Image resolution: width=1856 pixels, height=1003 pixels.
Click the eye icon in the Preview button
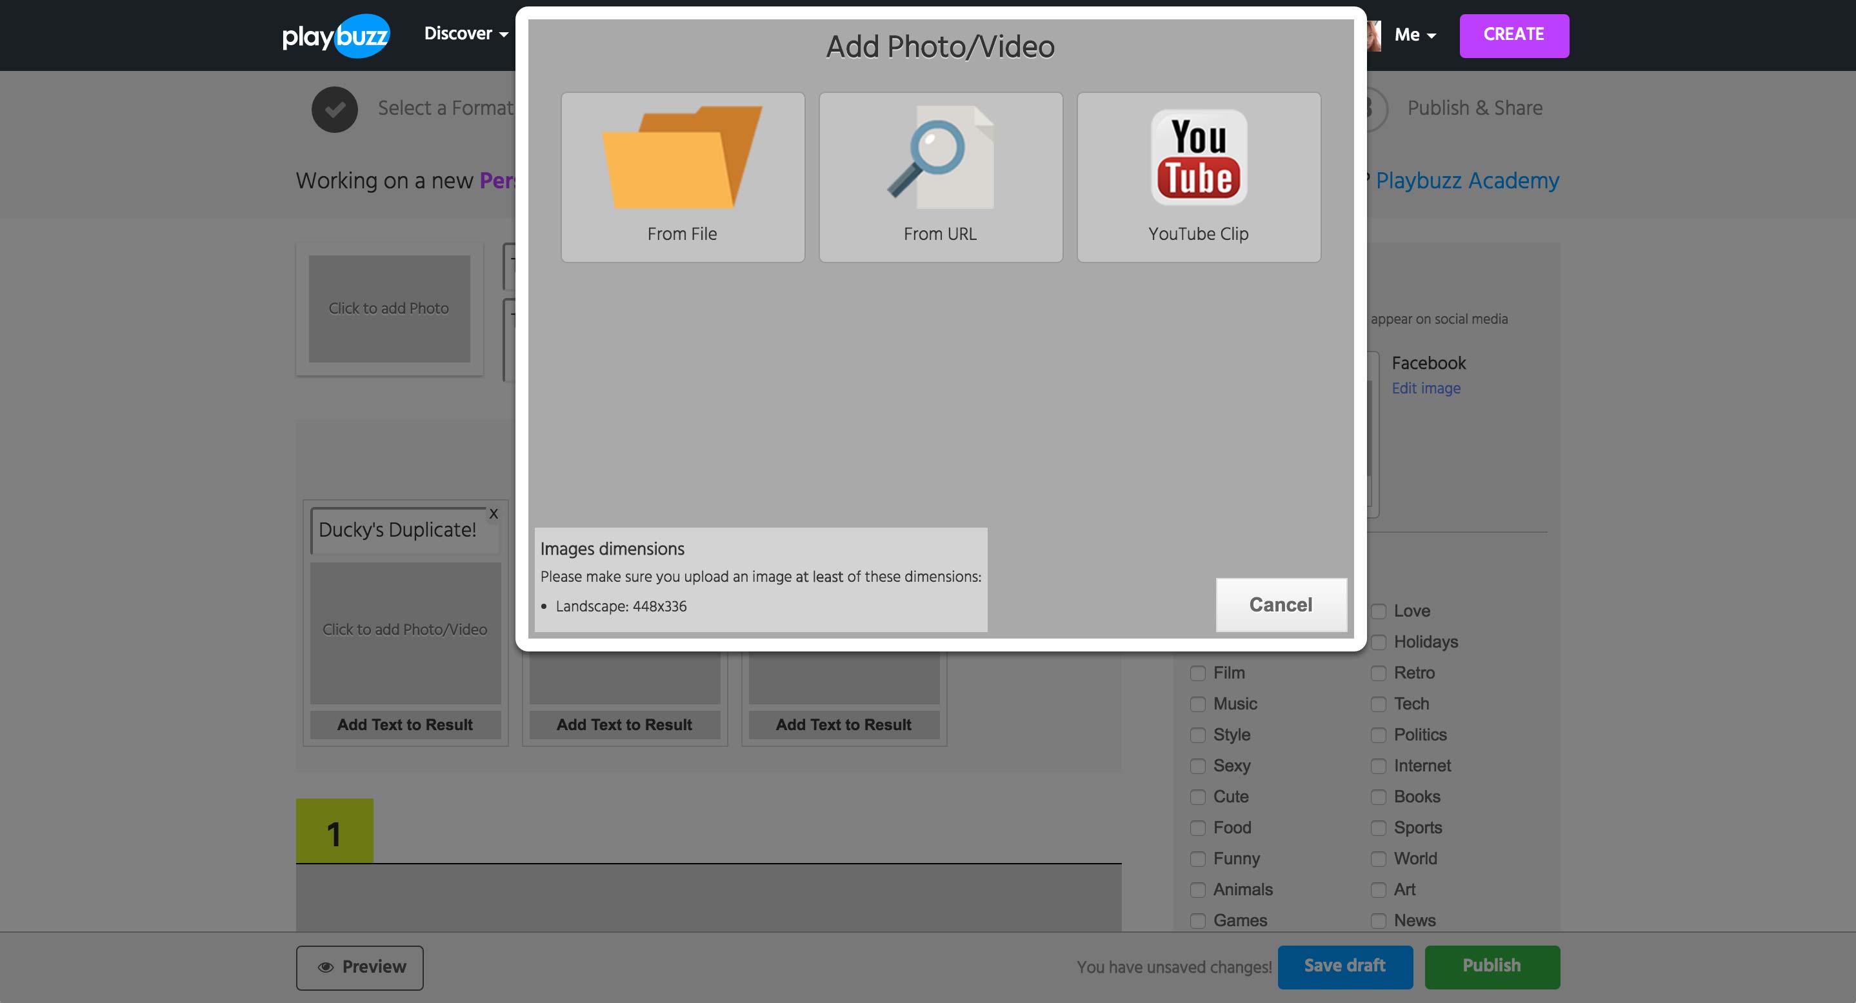tap(326, 967)
